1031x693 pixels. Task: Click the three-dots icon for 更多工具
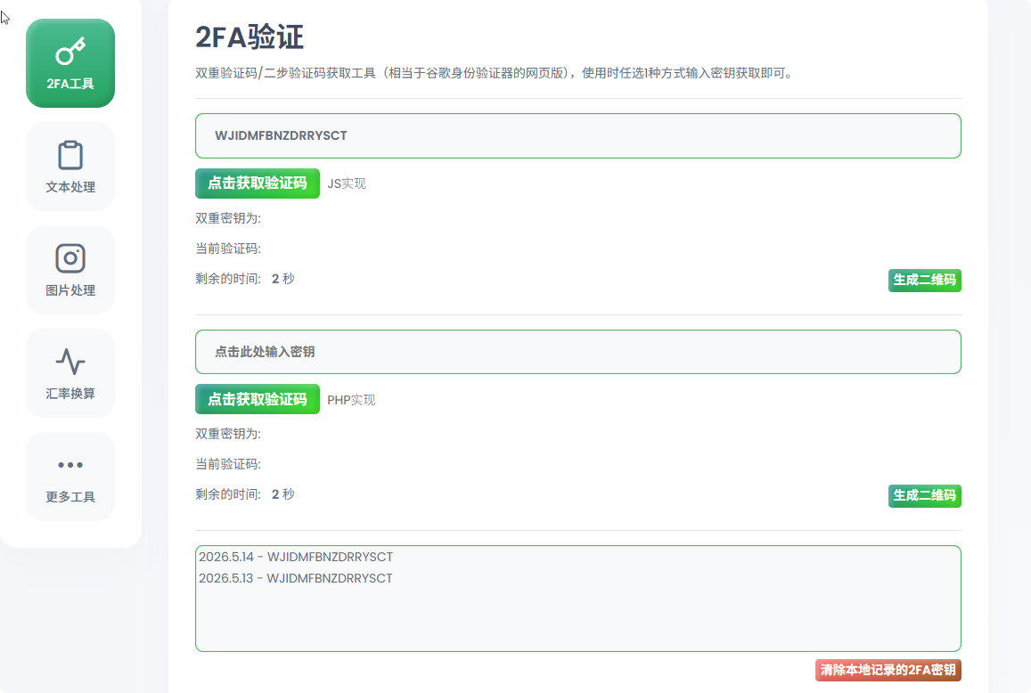70,465
